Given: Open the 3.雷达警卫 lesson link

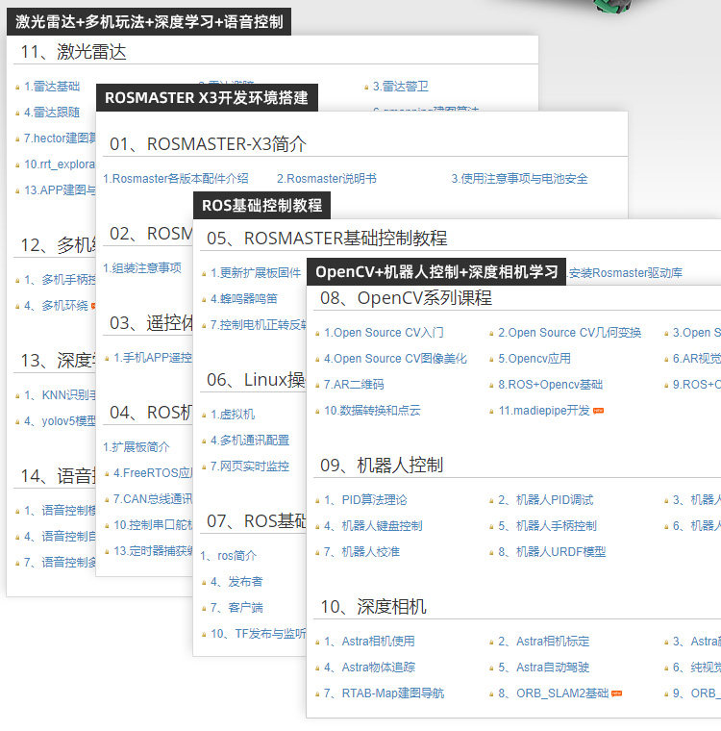Looking at the screenshot, I should pyautogui.click(x=400, y=87).
